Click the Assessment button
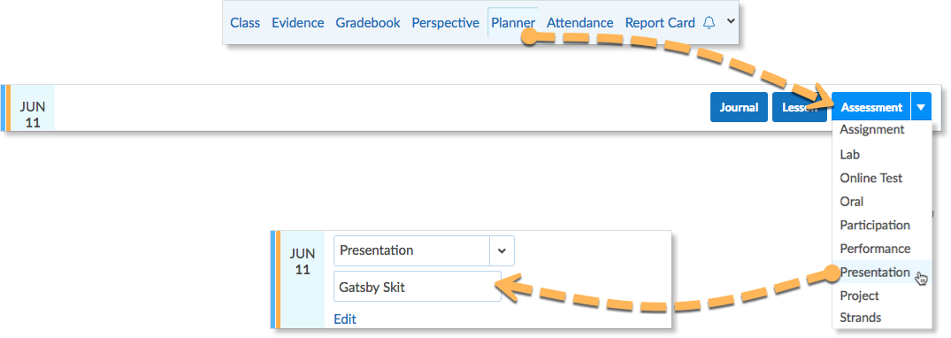The image size is (951, 338). [x=871, y=107]
